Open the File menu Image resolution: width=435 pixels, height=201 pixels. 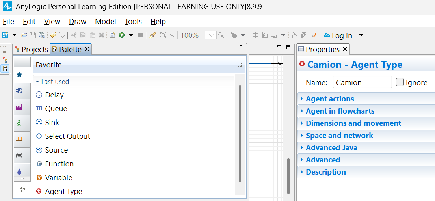[8, 21]
